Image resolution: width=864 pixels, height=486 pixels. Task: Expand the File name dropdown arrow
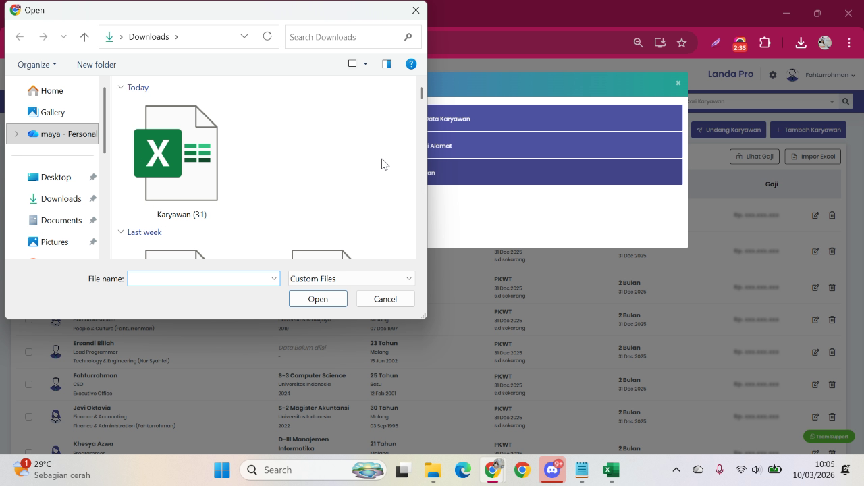[274, 279]
